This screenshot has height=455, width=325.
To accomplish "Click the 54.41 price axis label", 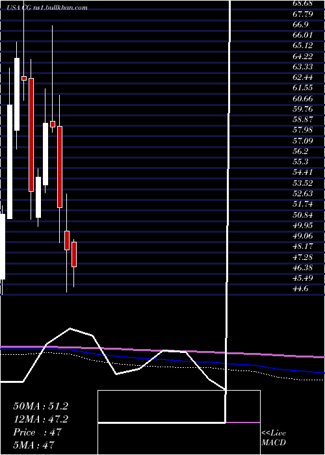I will click(303, 173).
